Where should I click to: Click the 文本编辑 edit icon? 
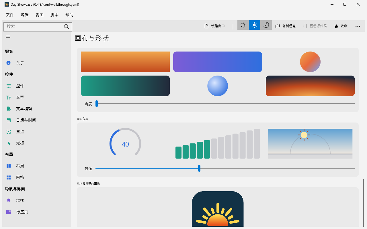9,109
